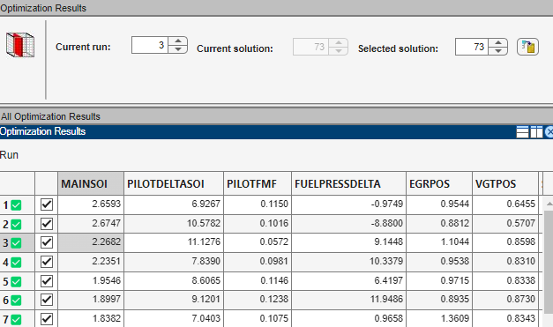Click green status icon in row 7

(16, 320)
